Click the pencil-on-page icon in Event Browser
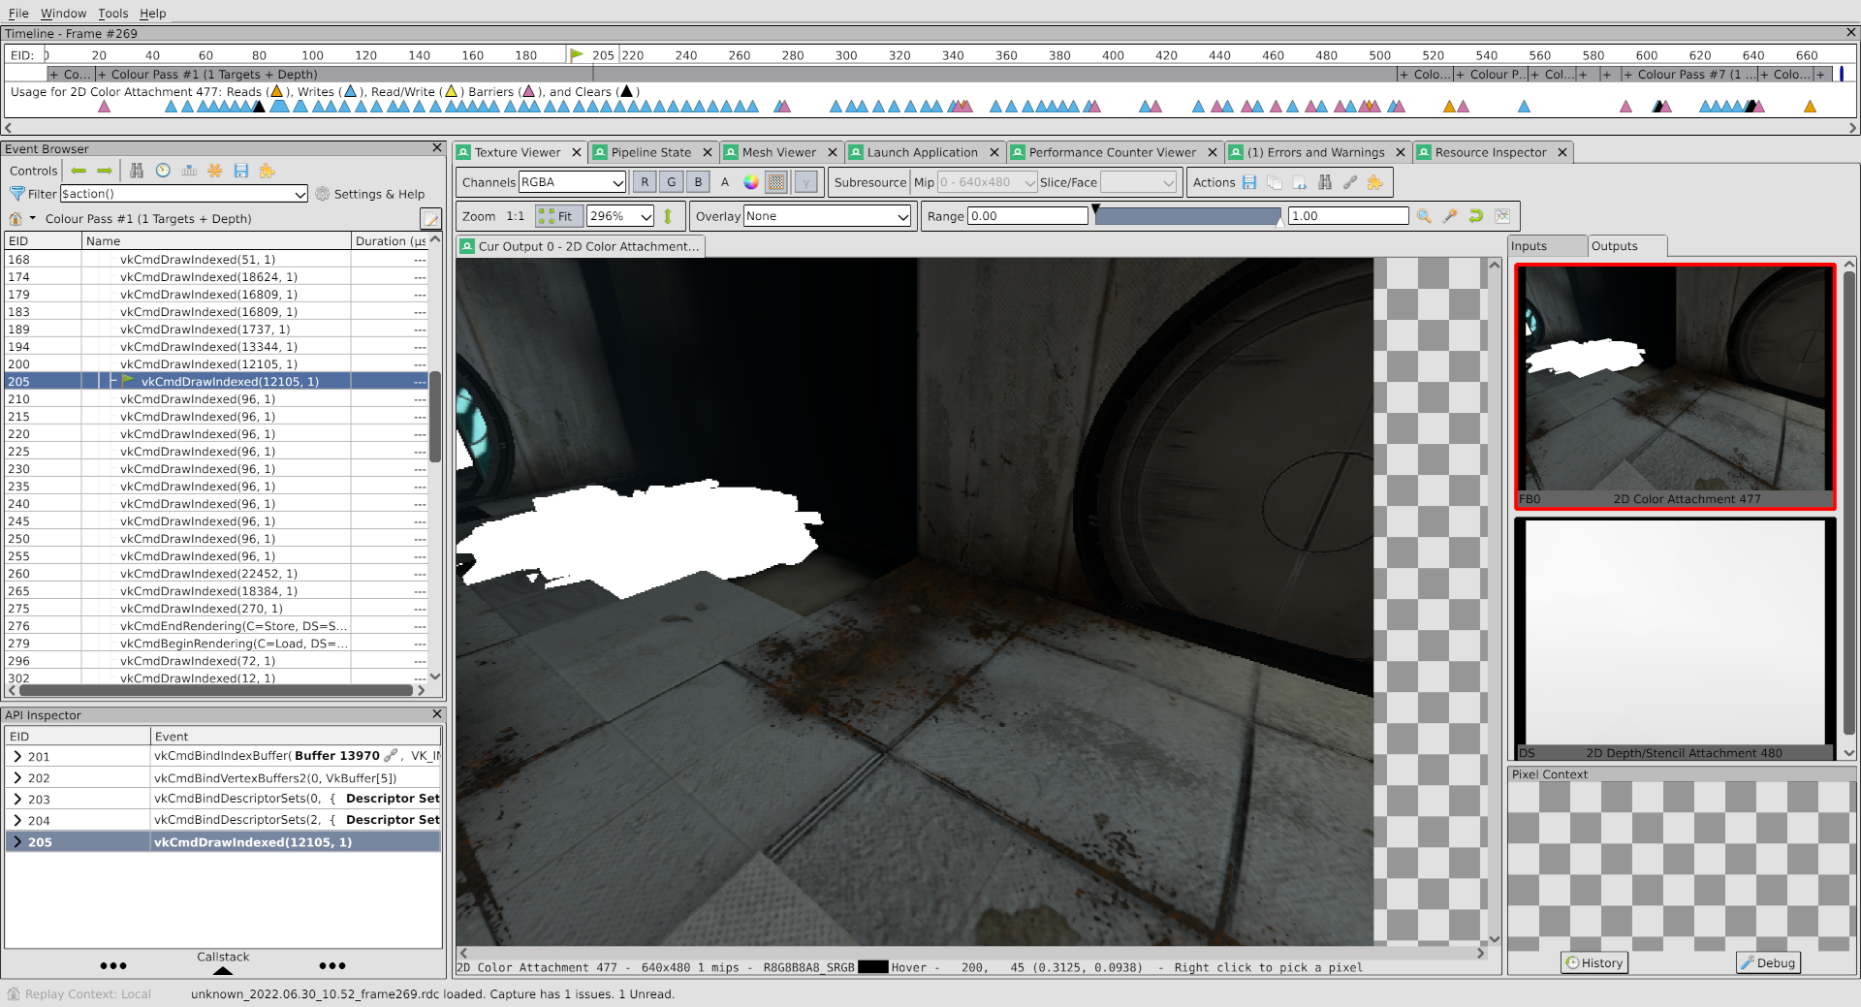The height and width of the screenshot is (1007, 1861). point(430,219)
